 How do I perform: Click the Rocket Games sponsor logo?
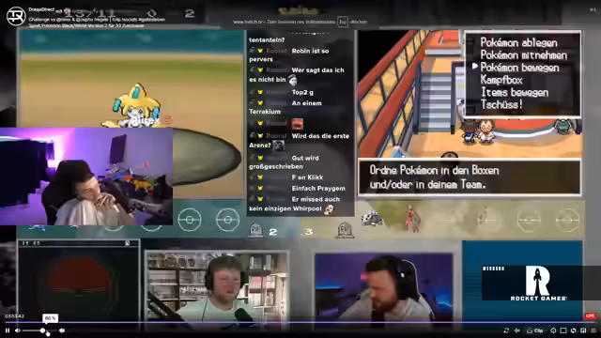[532, 283]
